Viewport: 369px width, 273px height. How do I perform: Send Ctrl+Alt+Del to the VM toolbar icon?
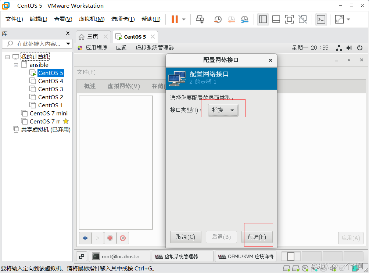[x=200, y=19]
